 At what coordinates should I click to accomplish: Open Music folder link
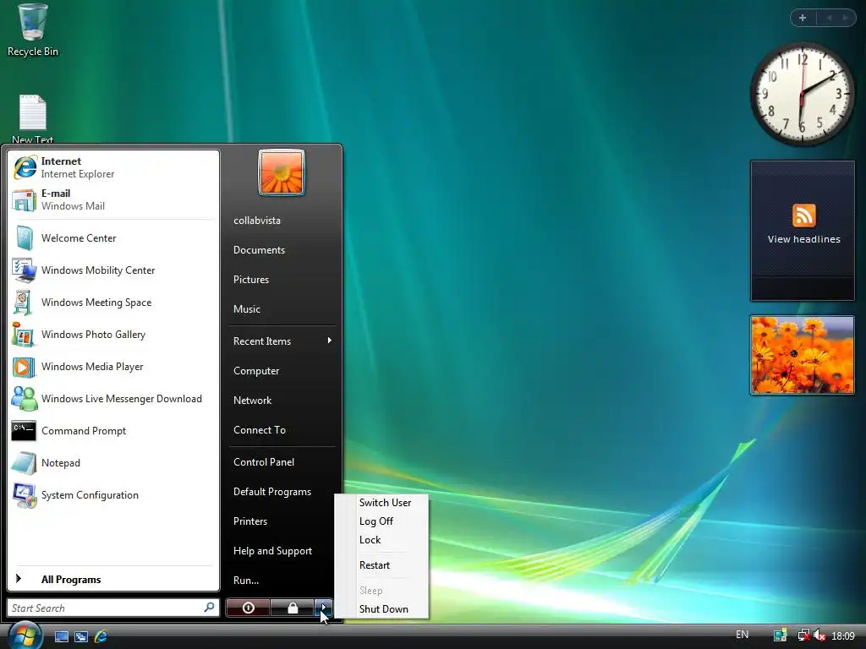pyautogui.click(x=282, y=309)
